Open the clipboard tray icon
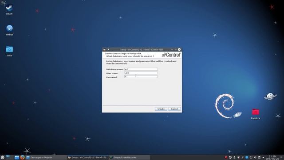 [259, 157]
